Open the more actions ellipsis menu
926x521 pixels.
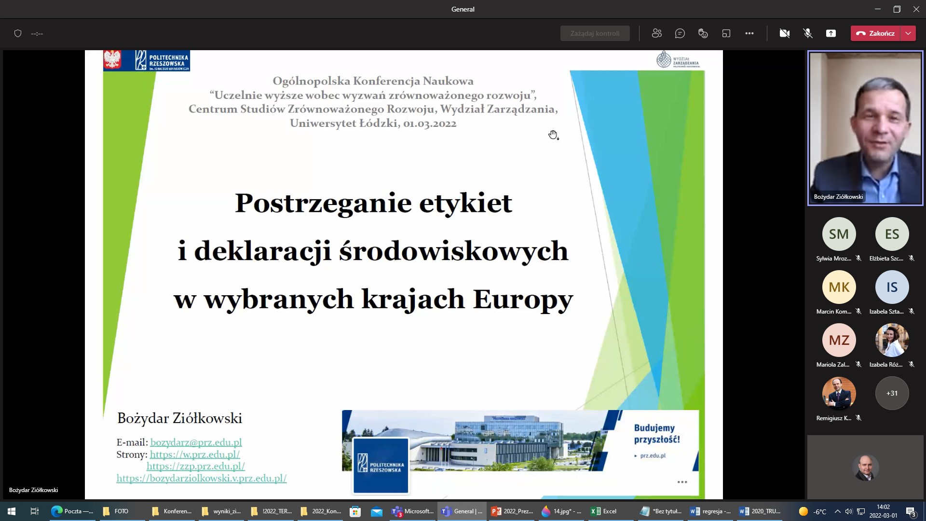pyautogui.click(x=749, y=33)
